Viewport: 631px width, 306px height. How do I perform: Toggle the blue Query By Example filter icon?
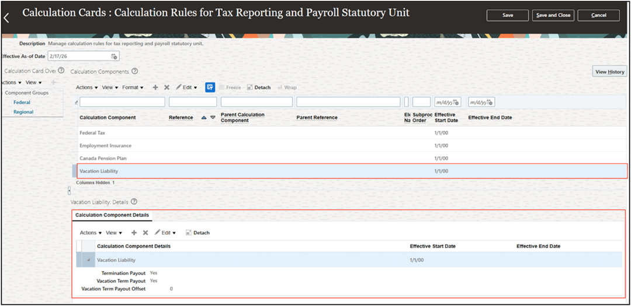(x=210, y=87)
